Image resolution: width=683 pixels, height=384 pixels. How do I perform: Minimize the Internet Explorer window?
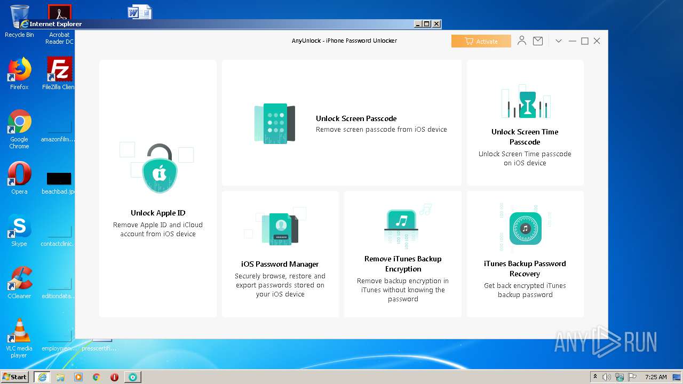click(x=417, y=24)
